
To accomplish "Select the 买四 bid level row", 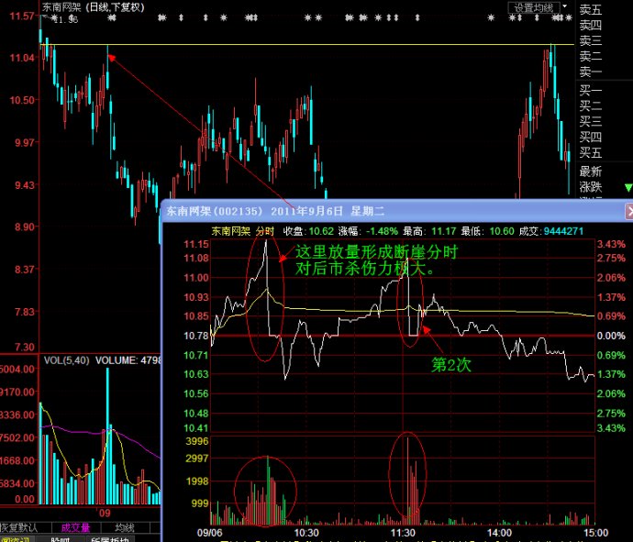I will [591, 137].
